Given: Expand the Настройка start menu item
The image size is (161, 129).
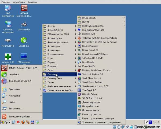Looking at the screenshot, I should [x=22, y=96].
